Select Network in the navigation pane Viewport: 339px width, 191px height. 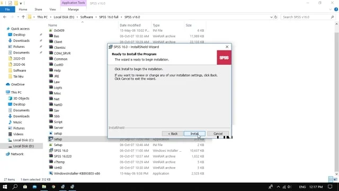point(17,154)
